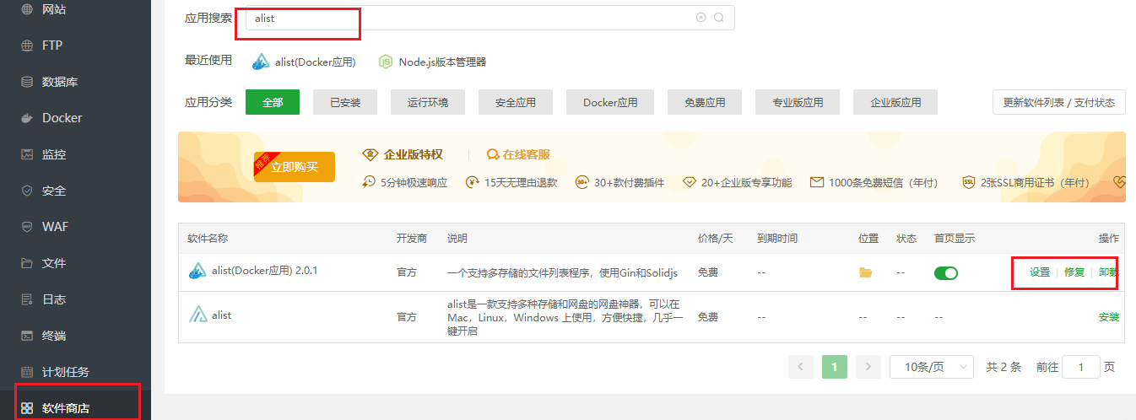The height and width of the screenshot is (420, 1136).
Task: Expand the 10条/页 page size dropdown
Action: [932, 367]
